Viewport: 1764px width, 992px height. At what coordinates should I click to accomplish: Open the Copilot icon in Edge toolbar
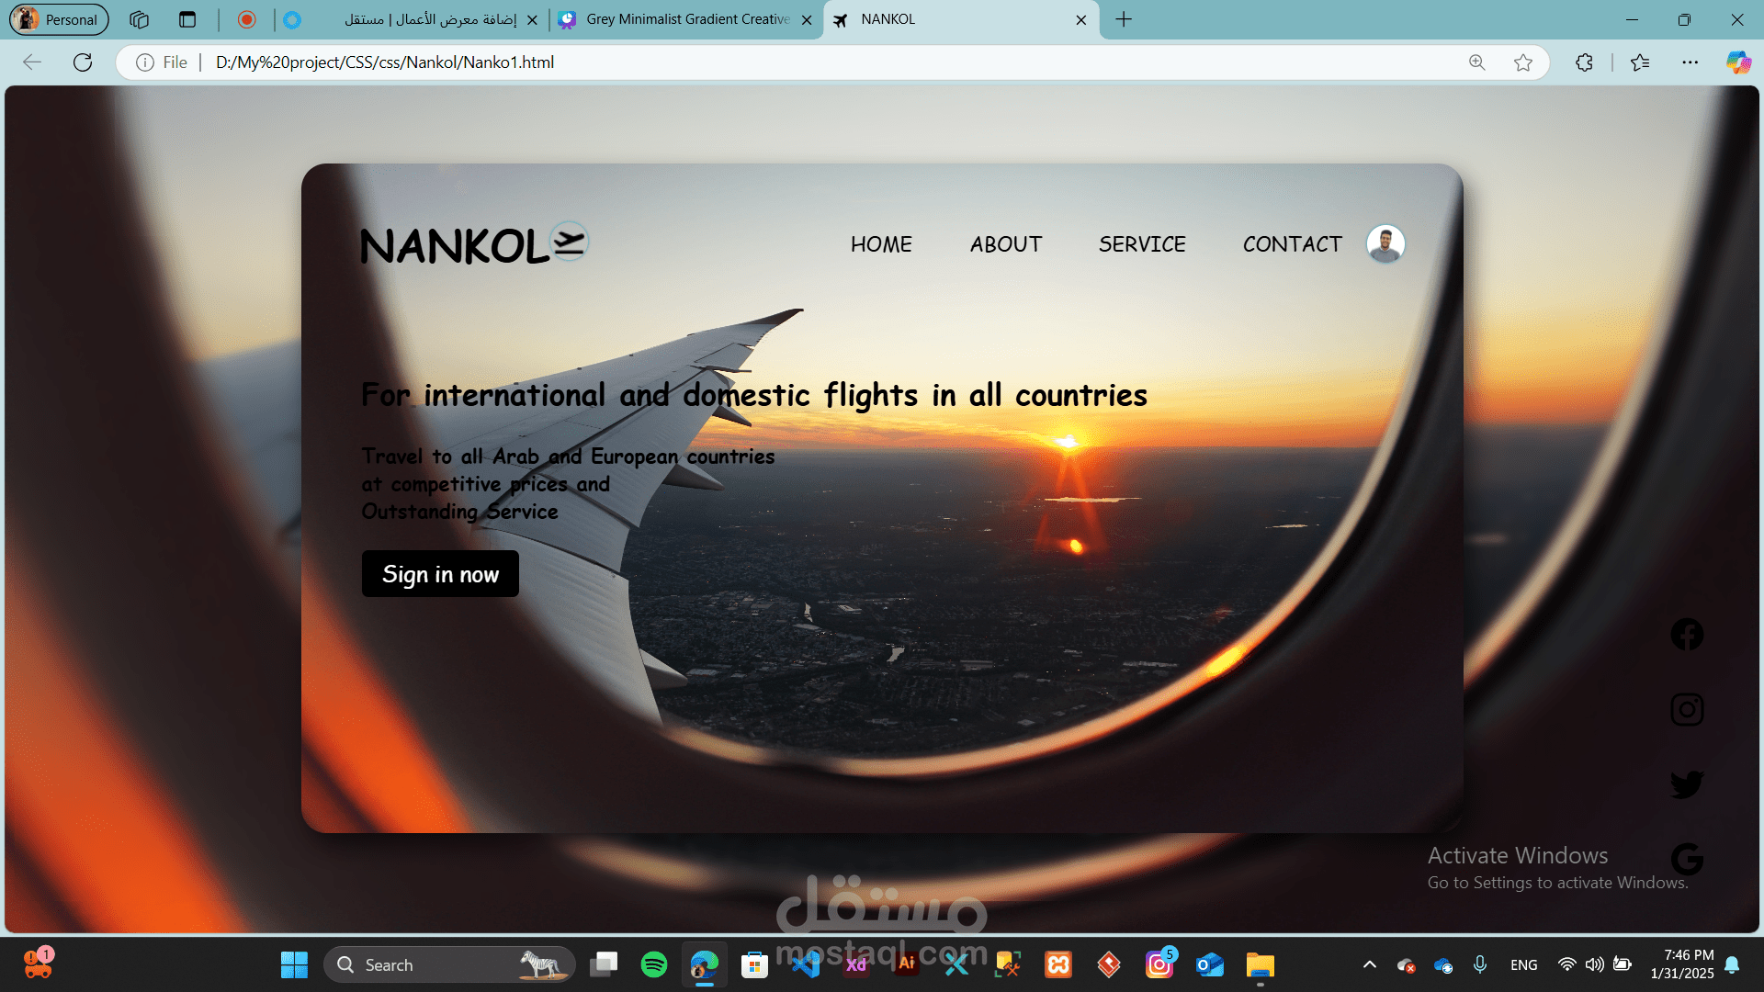1738,62
